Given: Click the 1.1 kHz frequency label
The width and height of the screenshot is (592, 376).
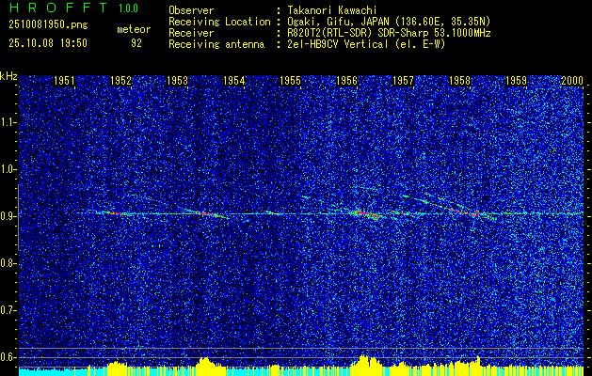Looking at the screenshot, I should (x=8, y=121).
